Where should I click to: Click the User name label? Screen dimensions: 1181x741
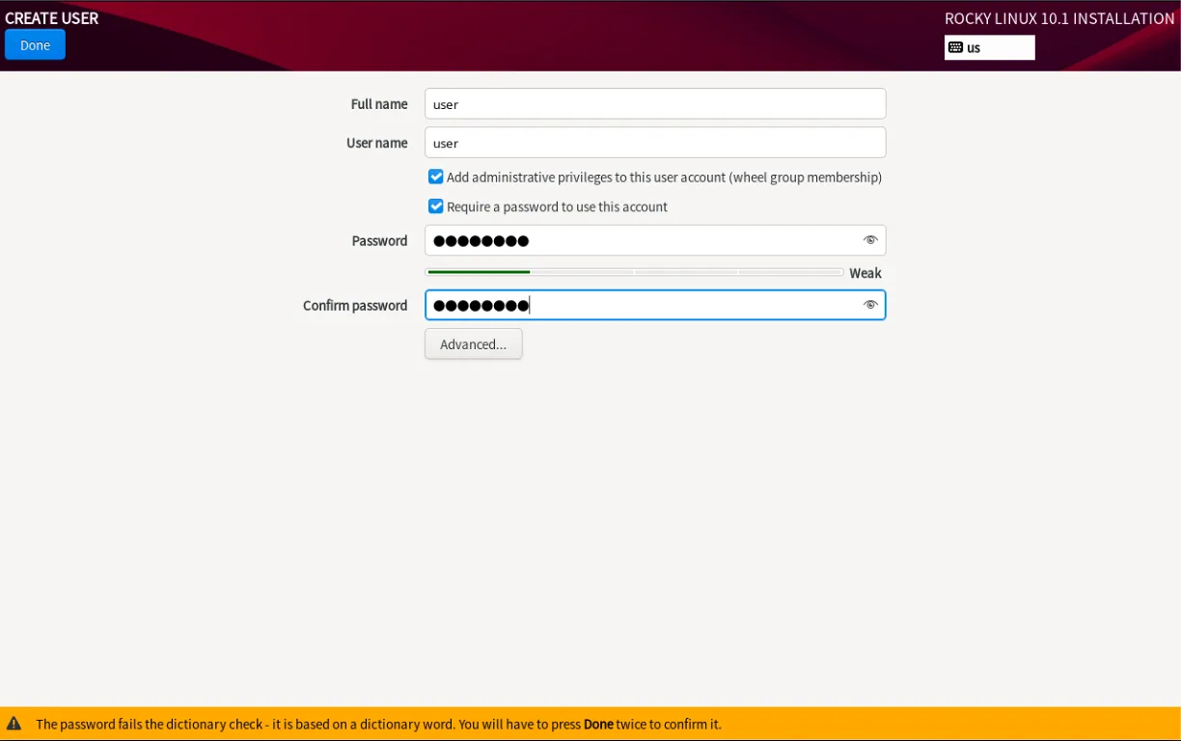point(377,143)
